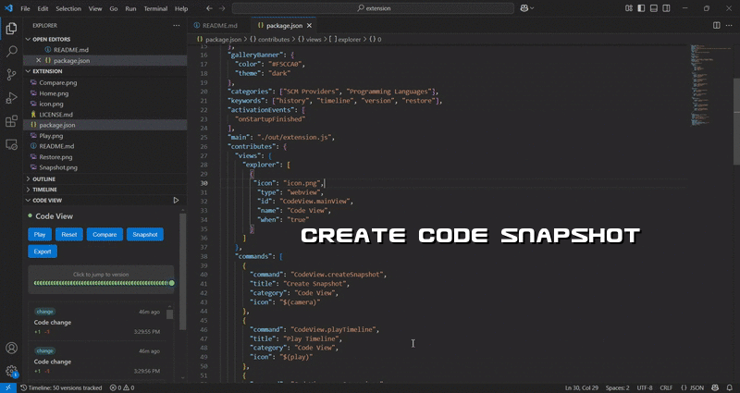This screenshot has width=740, height=393.
Task: Click 'views' breadcrumb segment
Action: coord(314,40)
